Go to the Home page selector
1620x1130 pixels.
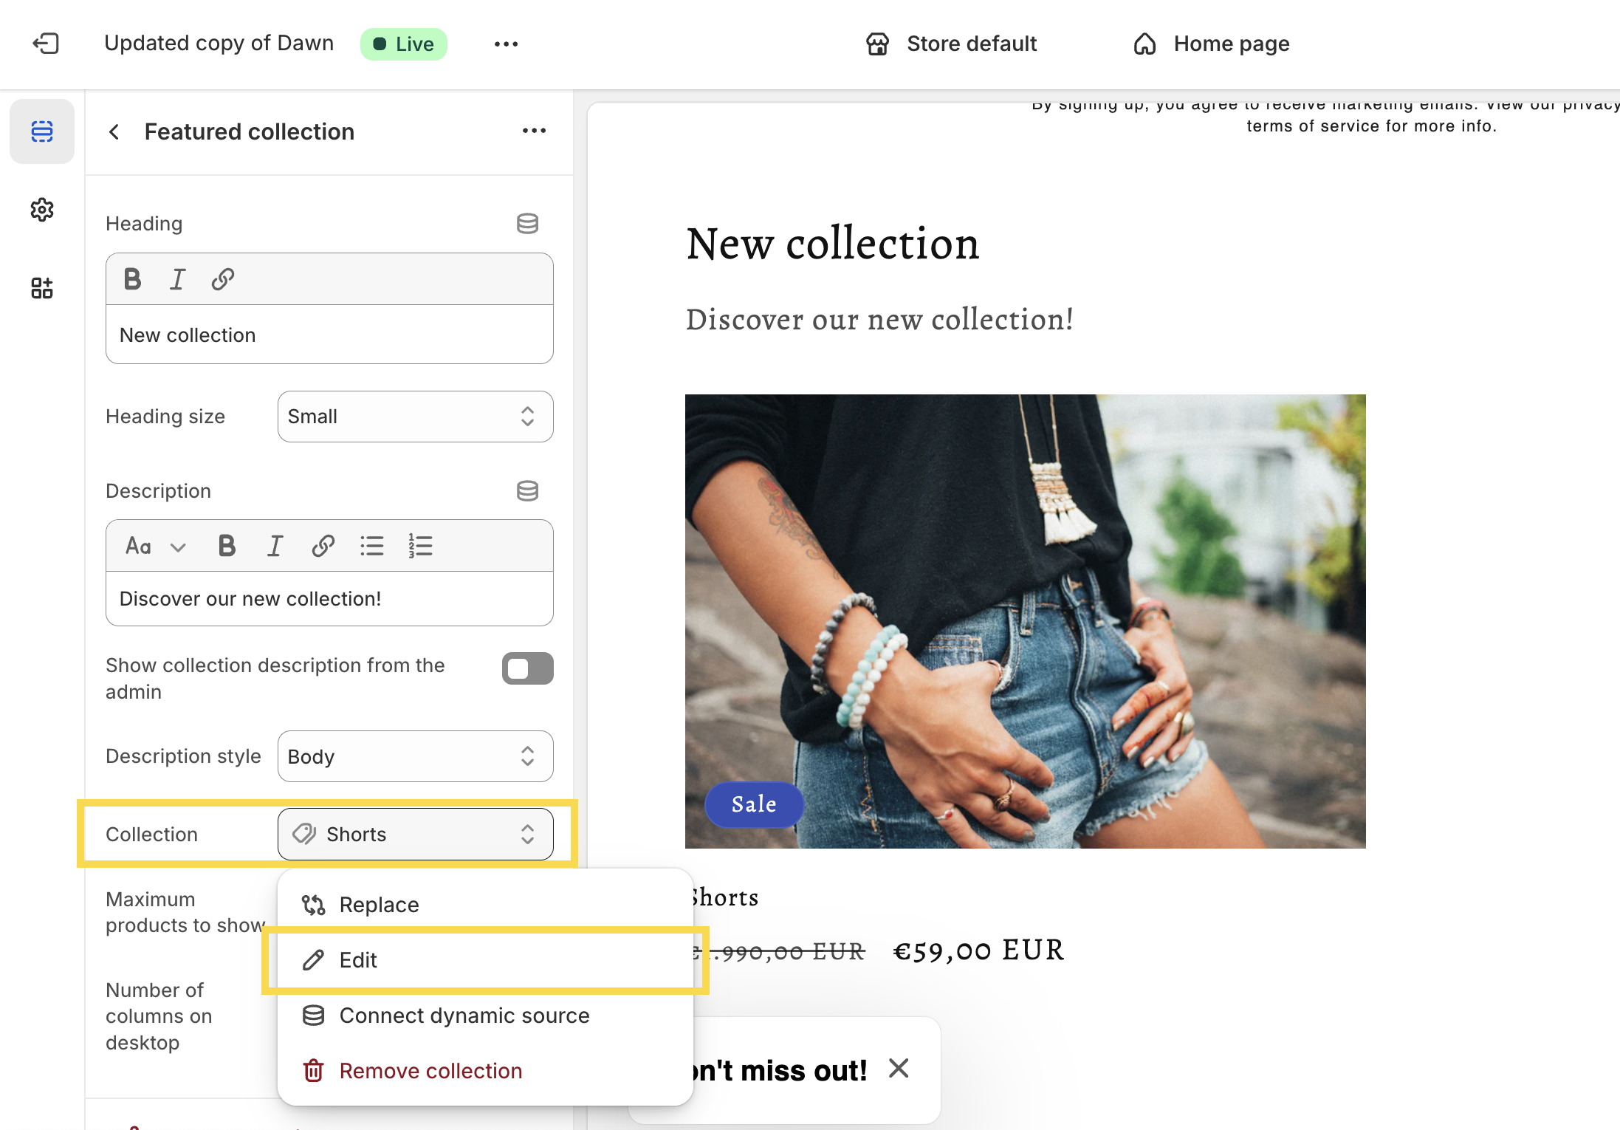1209,44
